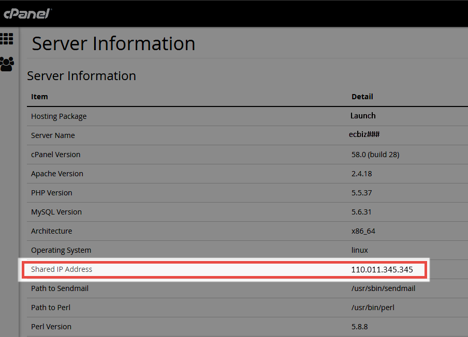
Task: Select the Item column header
Action: pyautogui.click(x=40, y=97)
